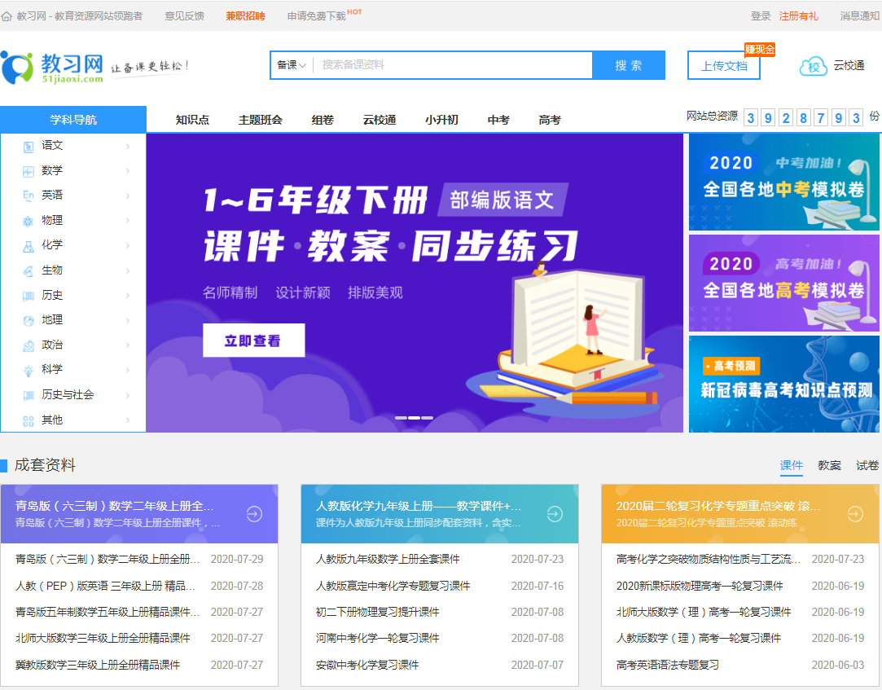The width and height of the screenshot is (882, 690).
Task: Click arrow icon on 青岛版数学二年级 card
Action: click(254, 514)
